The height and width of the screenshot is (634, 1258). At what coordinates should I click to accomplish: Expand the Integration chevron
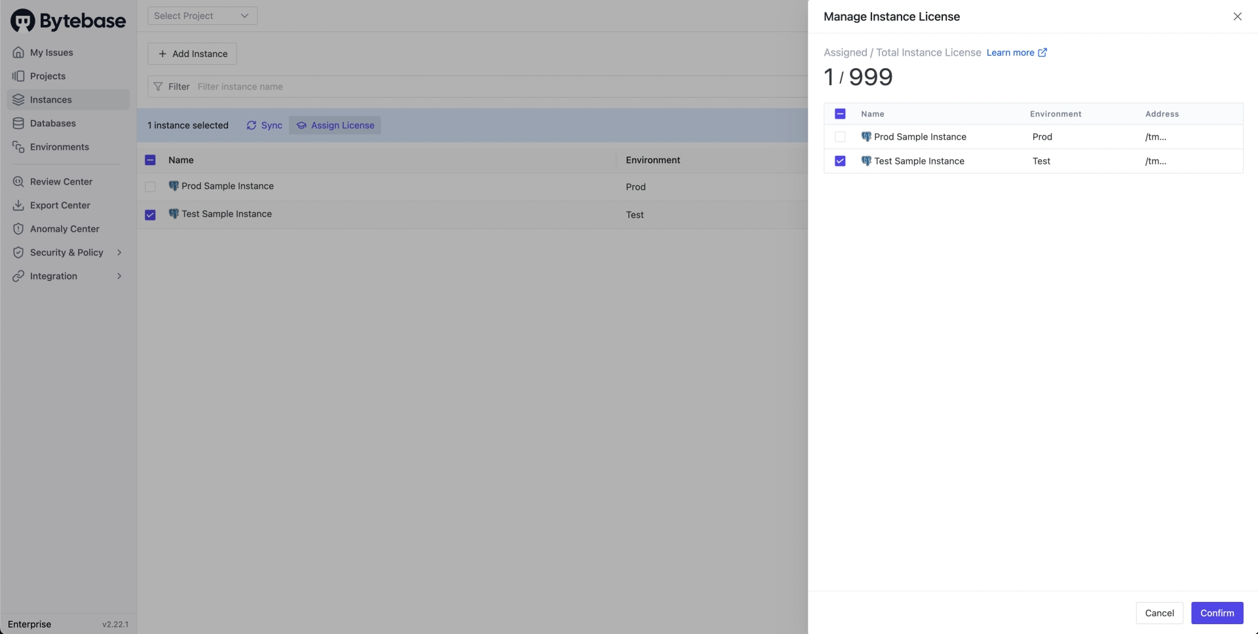click(119, 276)
